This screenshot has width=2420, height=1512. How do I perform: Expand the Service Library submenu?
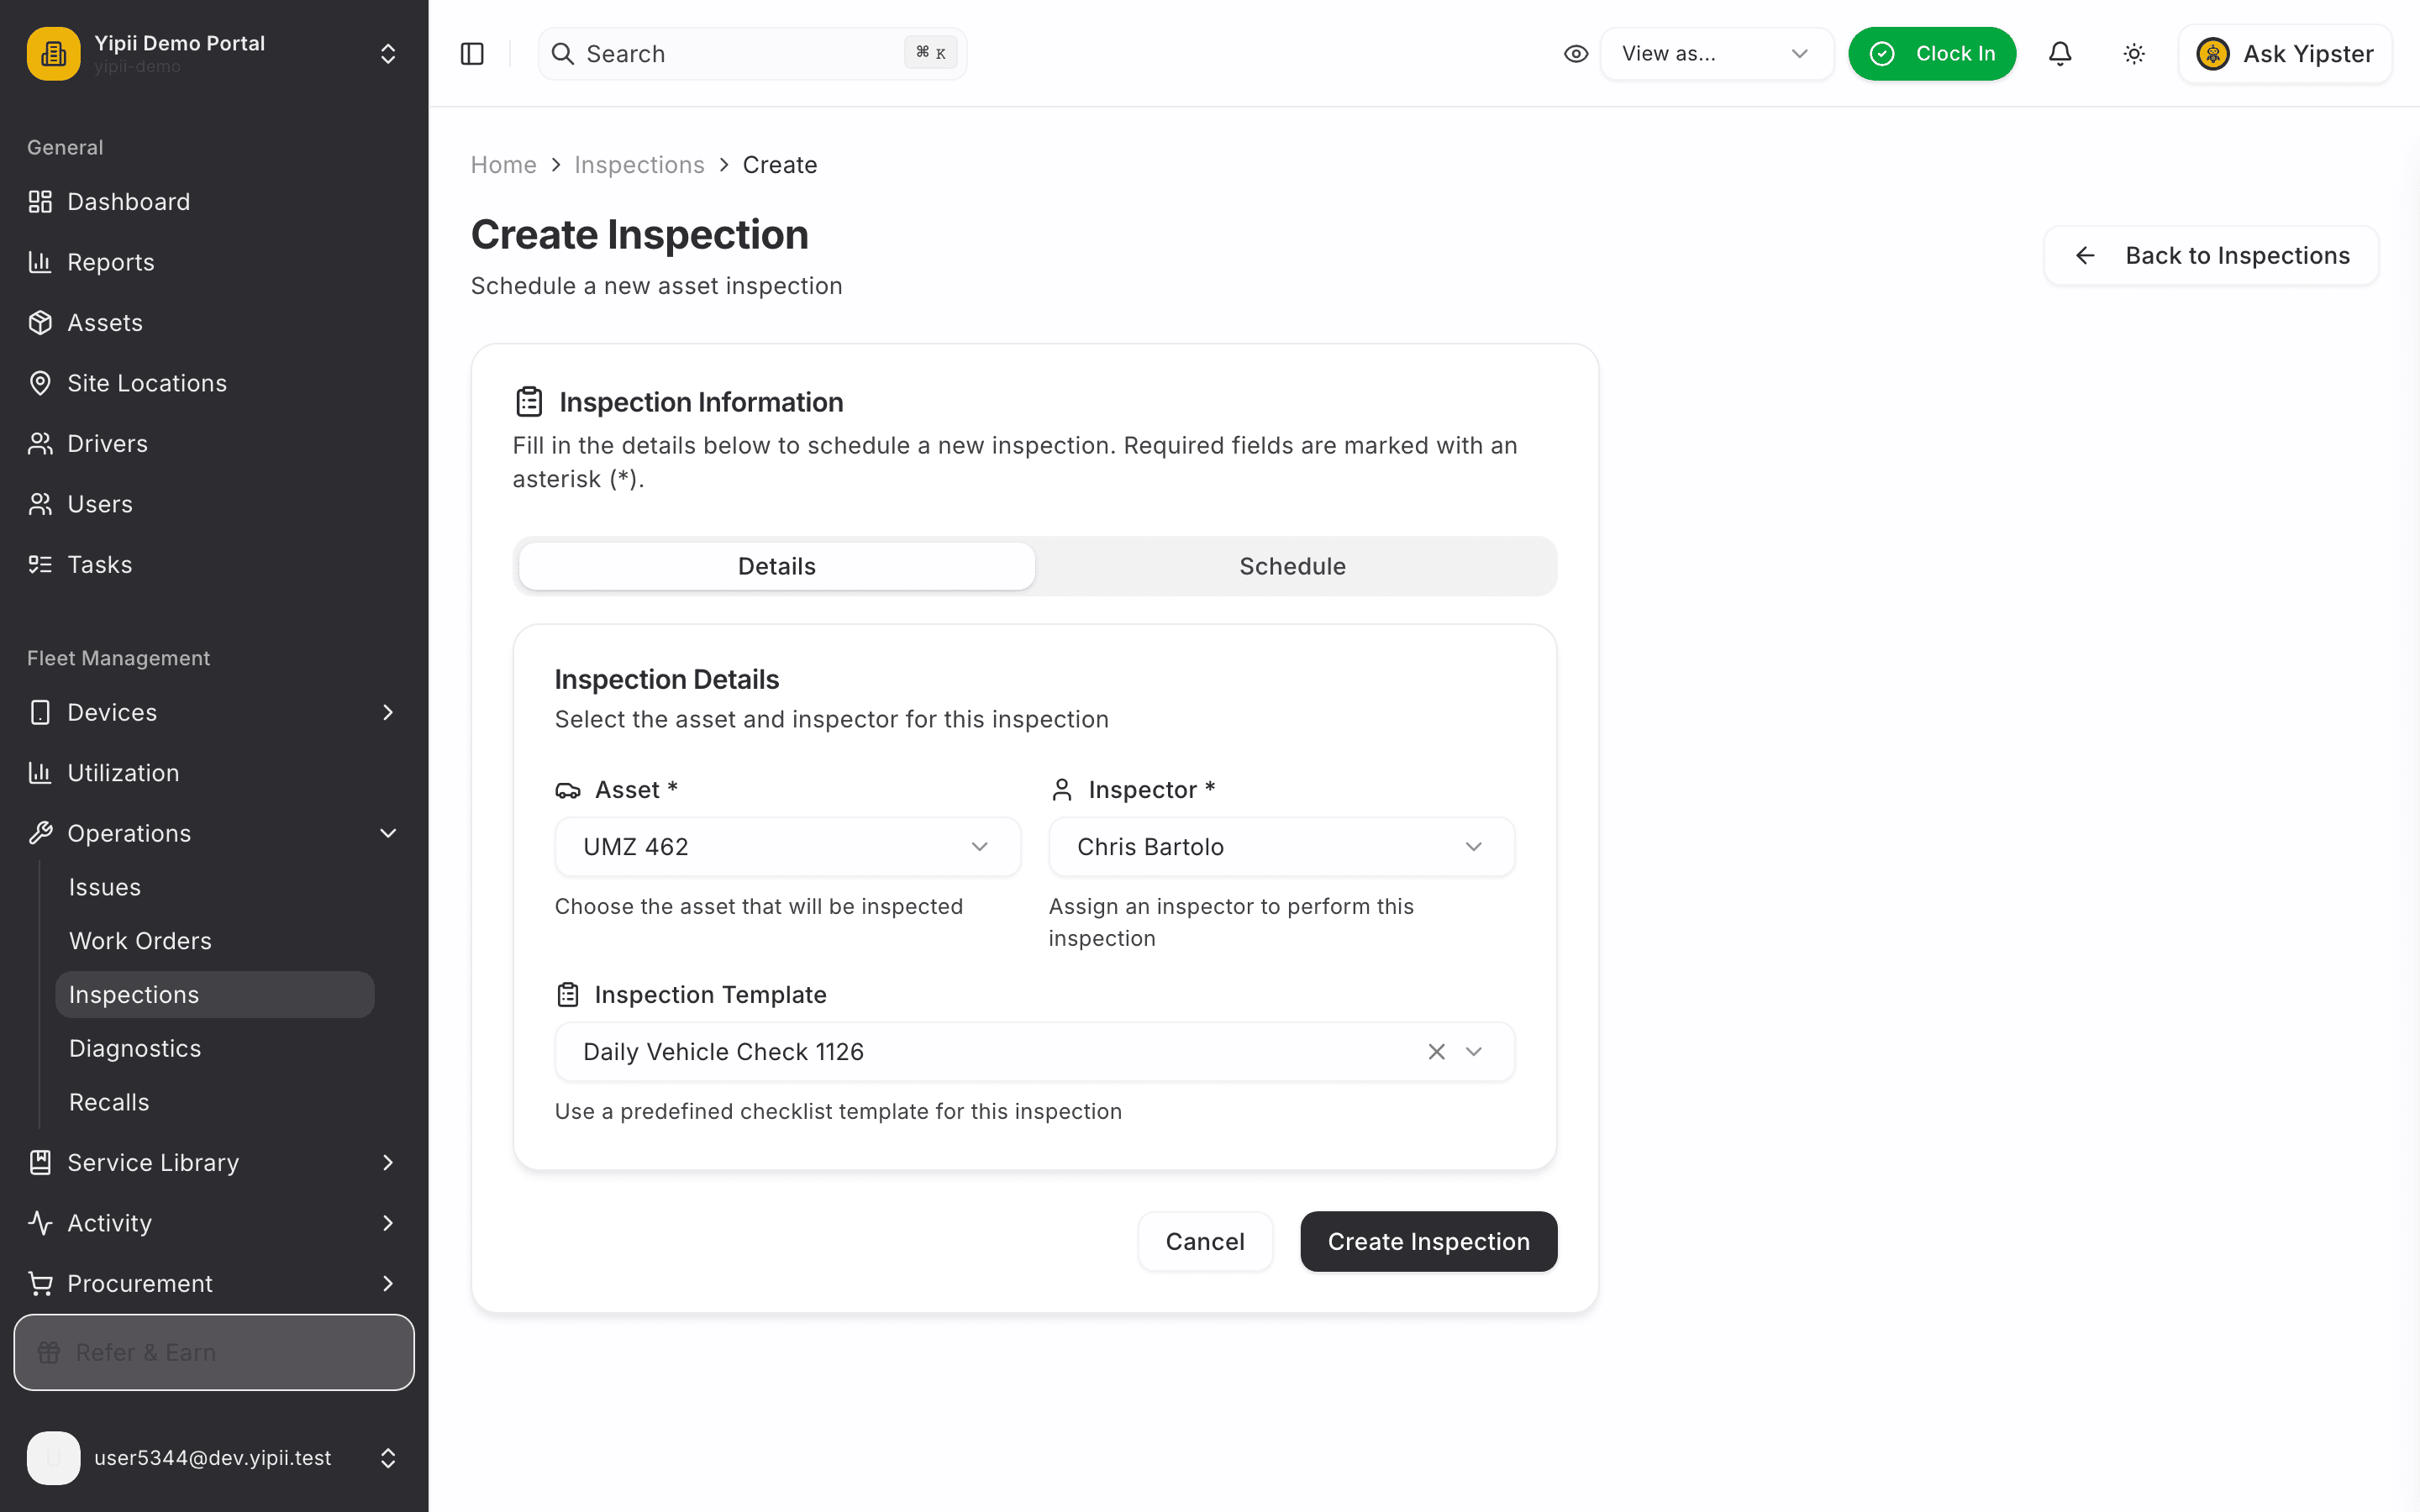click(388, 1162)
